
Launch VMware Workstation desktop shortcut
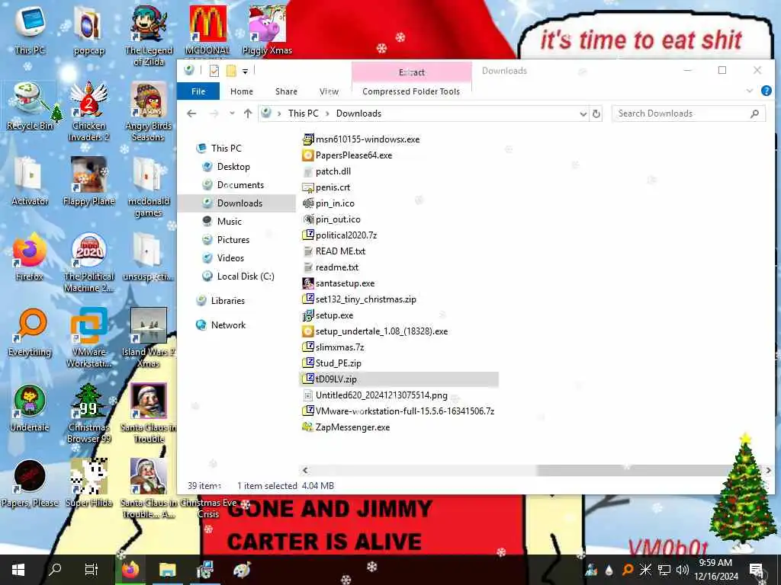click(88, 337)
